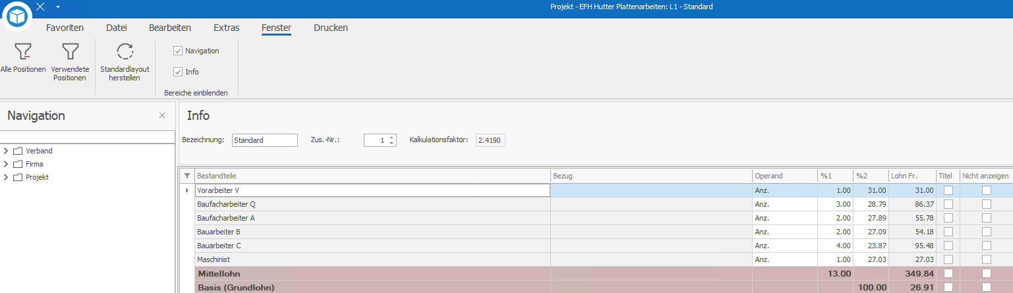Close the Navigation panel
This screenshot has width=1013, height=293.
[x=162, y=115]
